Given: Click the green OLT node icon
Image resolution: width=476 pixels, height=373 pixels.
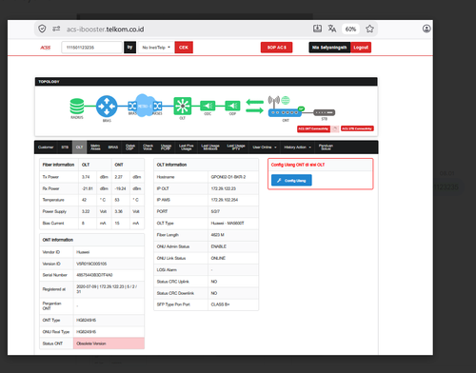Looking at the screenshot, I should [x=183, y=106].
